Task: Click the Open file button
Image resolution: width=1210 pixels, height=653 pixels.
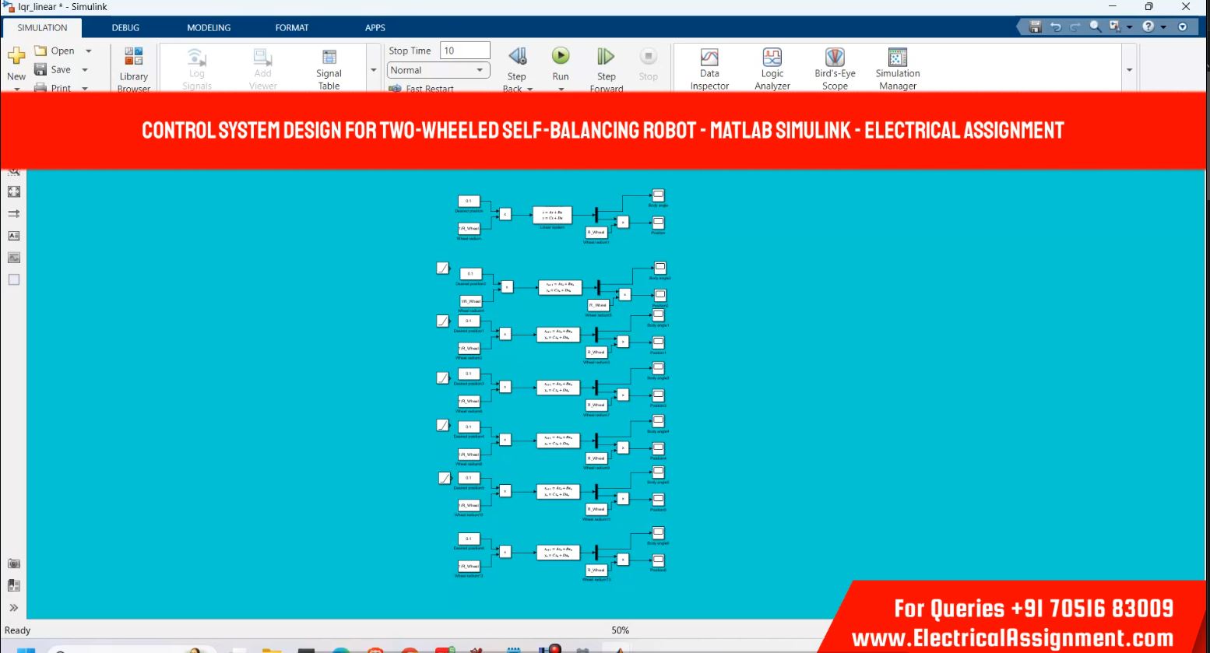Action: [x=55, y=51]
